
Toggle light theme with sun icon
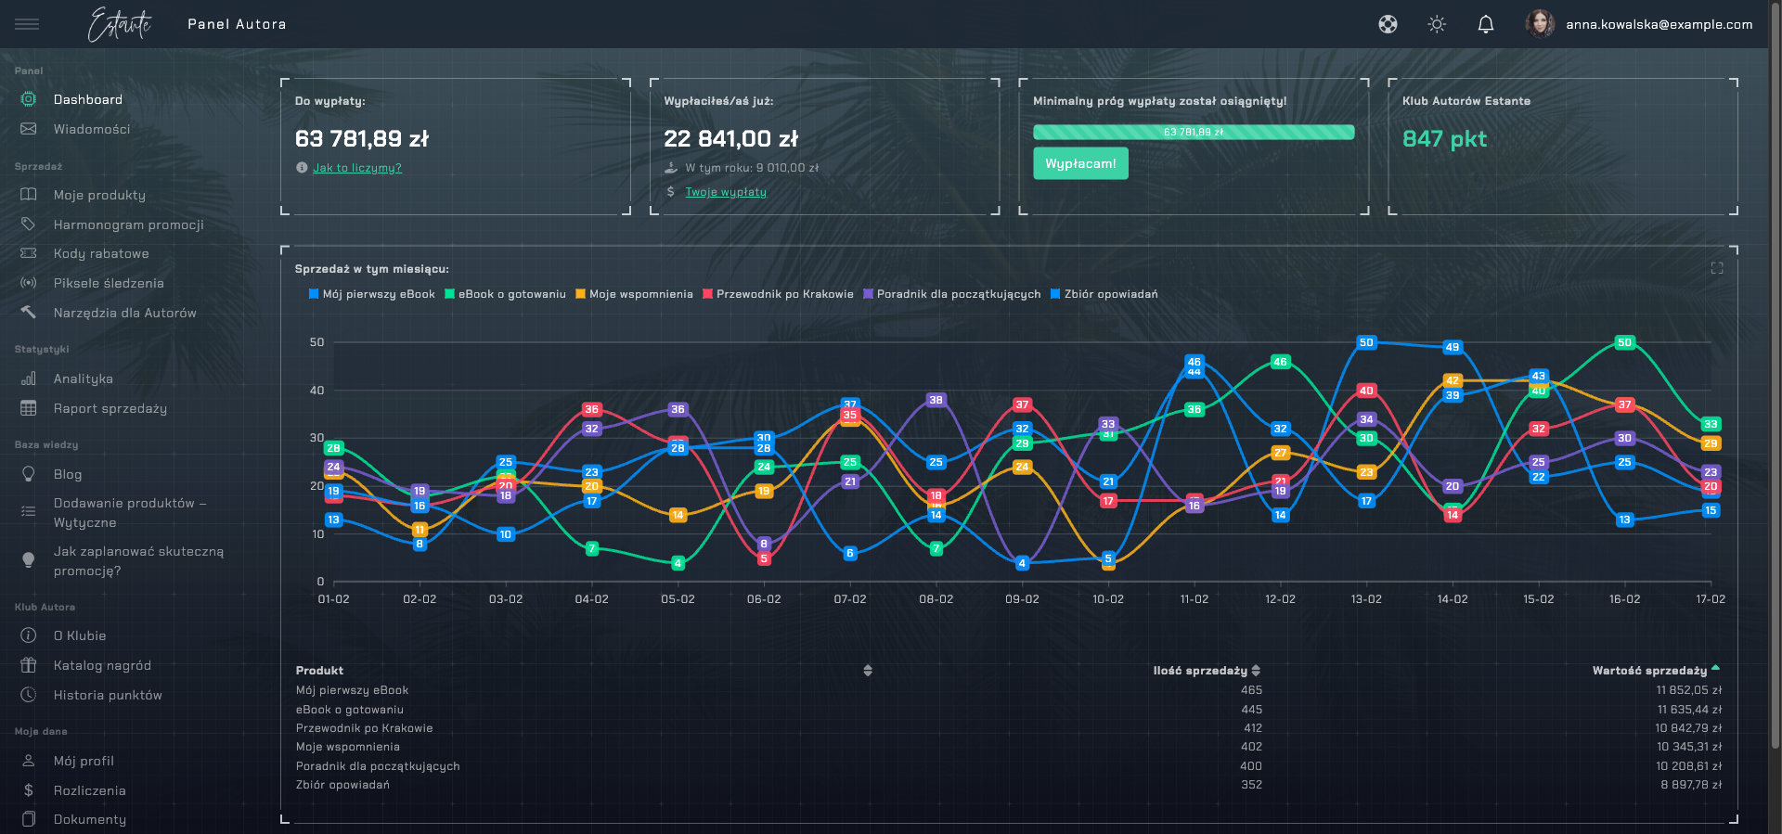coord(1437,24)
